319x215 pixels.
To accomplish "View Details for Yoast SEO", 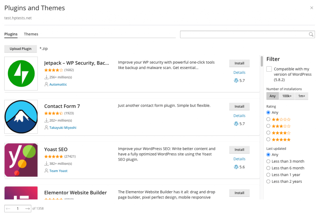I will 239,159.
